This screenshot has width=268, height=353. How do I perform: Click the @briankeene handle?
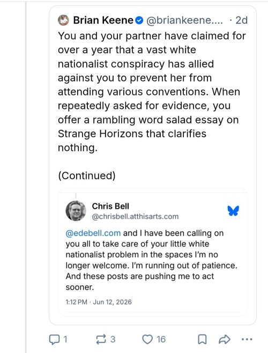pos(185,20)
